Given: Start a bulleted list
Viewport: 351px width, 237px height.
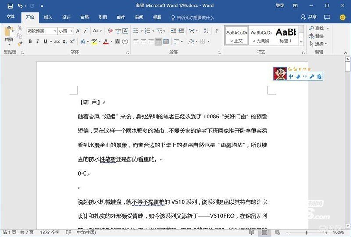Looking at the screenshot, I should click(136, 31).
